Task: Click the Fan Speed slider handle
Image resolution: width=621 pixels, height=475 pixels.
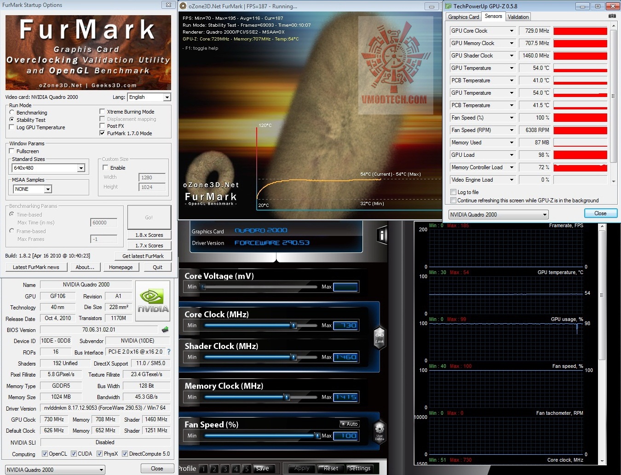Action: coord(317,435)
